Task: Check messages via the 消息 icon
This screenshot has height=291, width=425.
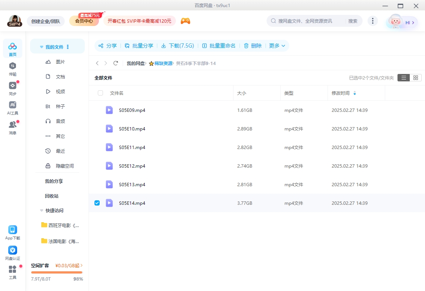Action: 13,126
